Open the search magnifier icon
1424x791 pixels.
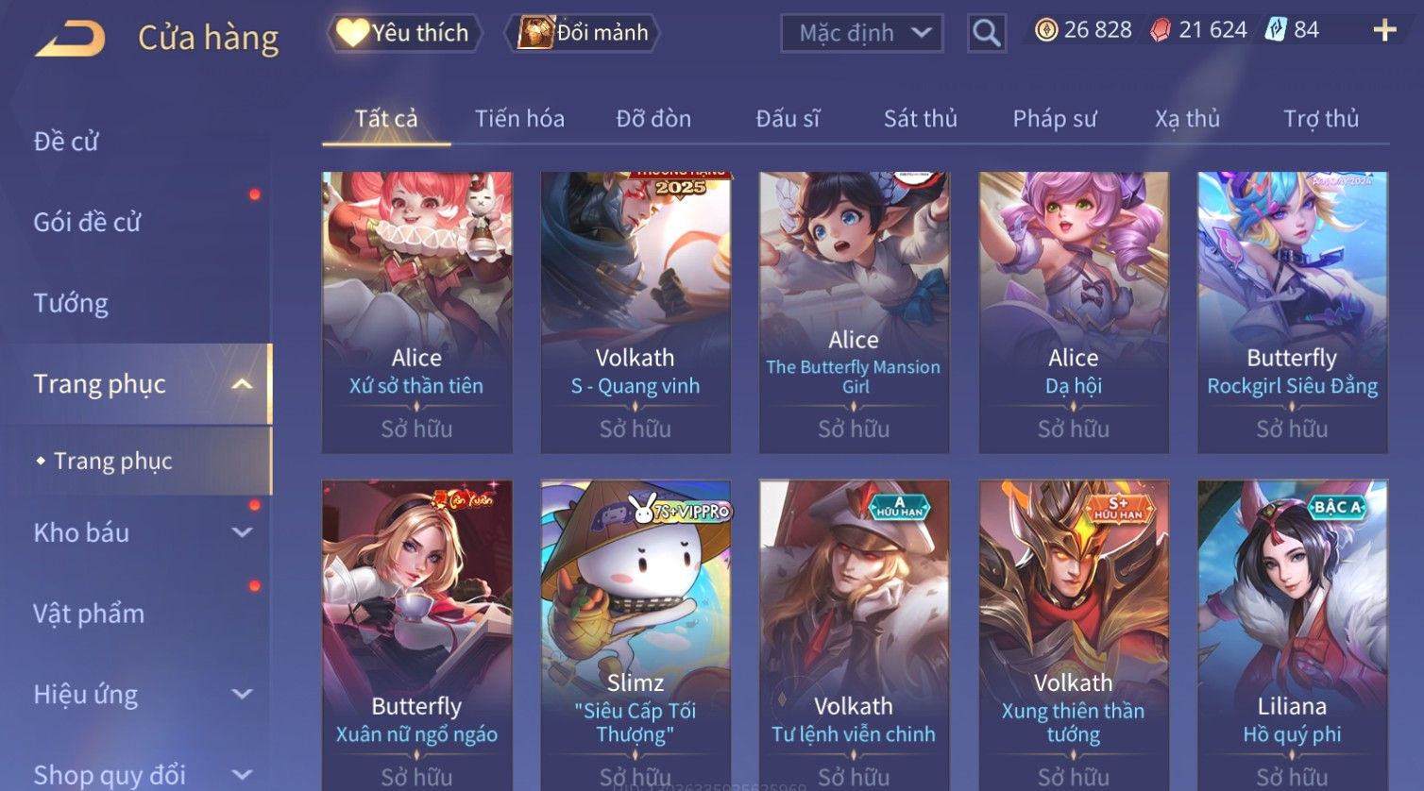pyautogui.click(x=987, y=34)
